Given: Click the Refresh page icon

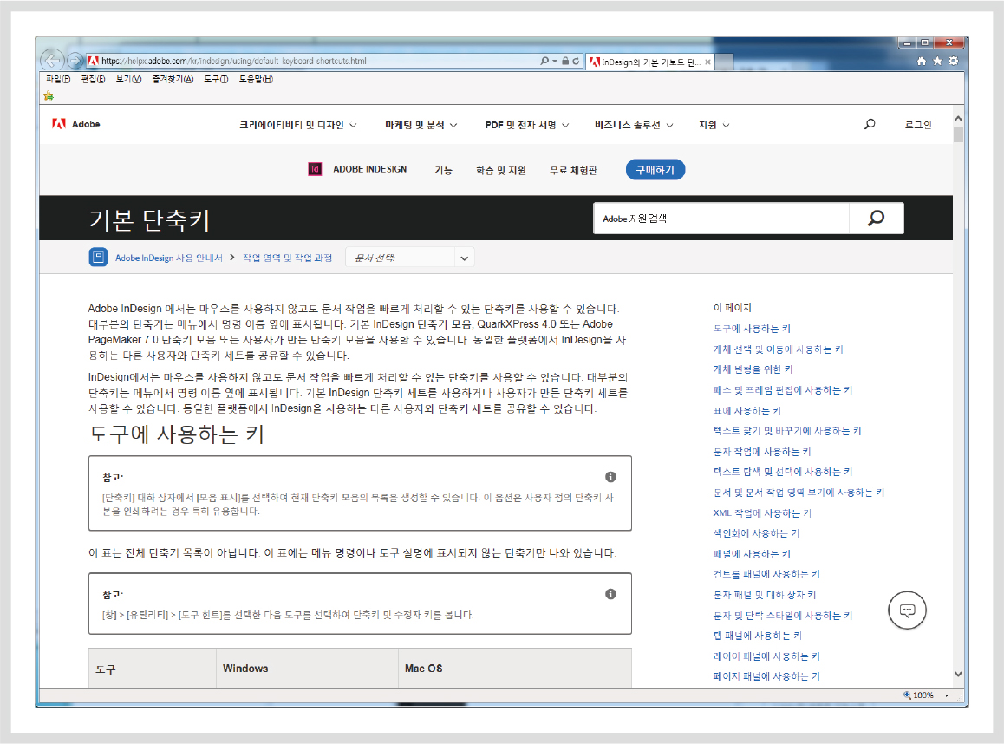Looking at the screenshot, I should point(576,61).
